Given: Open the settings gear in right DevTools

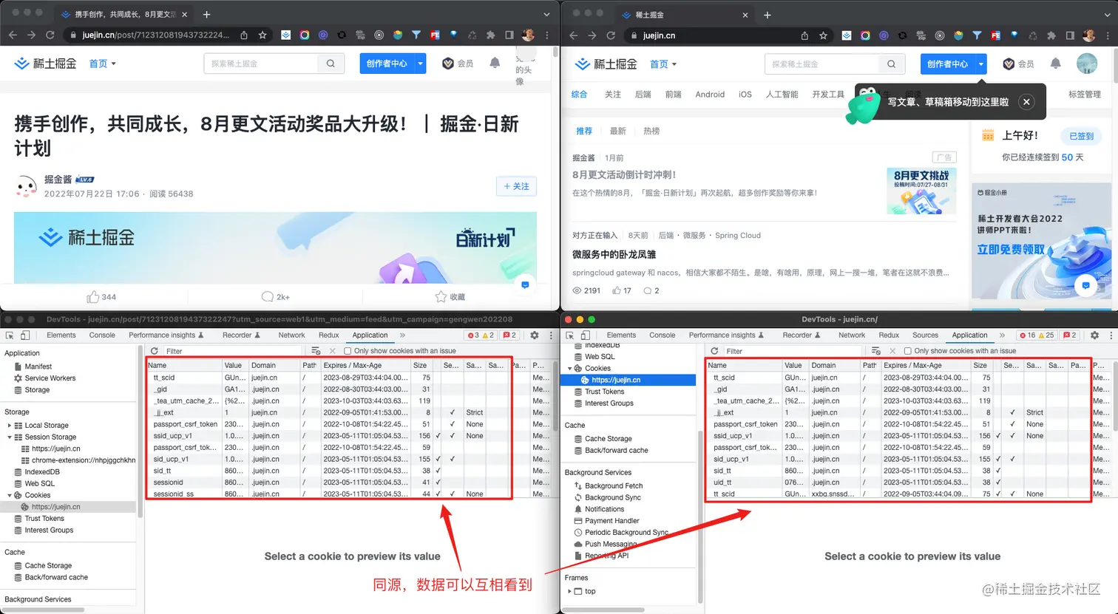Looking at the screenshot, I should point(1095,335).
